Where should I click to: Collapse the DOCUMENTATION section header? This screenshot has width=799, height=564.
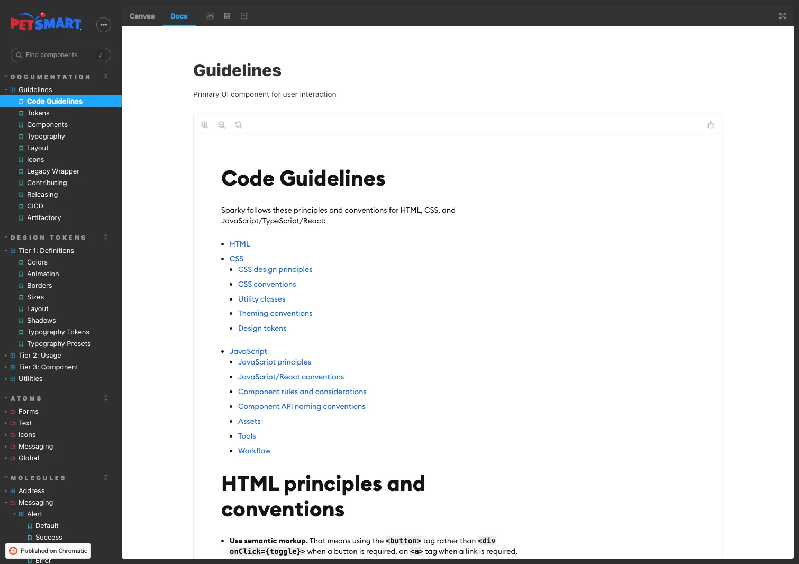point(50,77)
